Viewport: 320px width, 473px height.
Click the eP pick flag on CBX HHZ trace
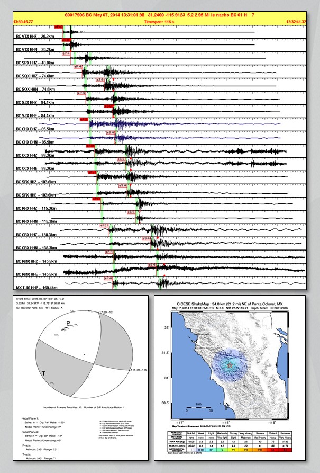tap(104, 225)
